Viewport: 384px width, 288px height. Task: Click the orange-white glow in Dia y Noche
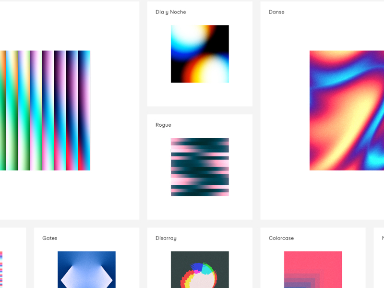point(207,69)
